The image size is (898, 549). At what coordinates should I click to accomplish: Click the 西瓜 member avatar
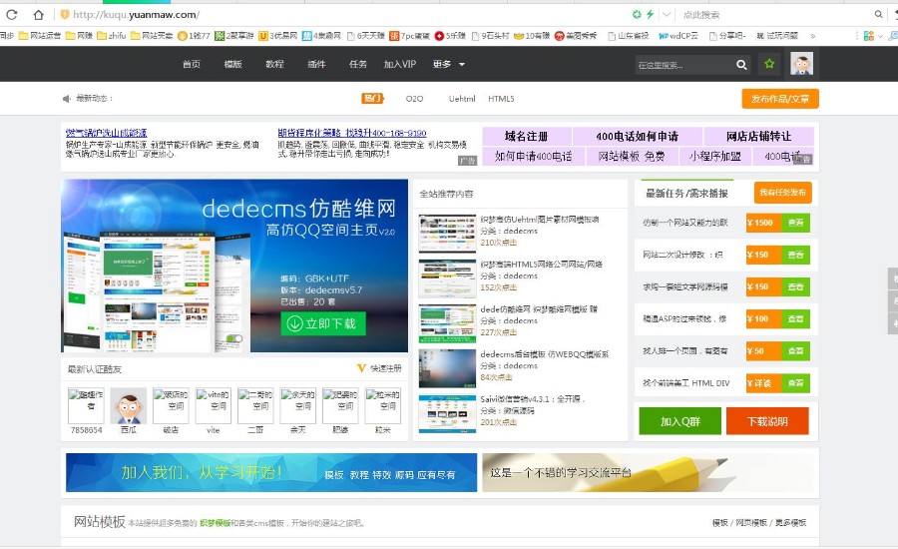[x=129, y=406]
